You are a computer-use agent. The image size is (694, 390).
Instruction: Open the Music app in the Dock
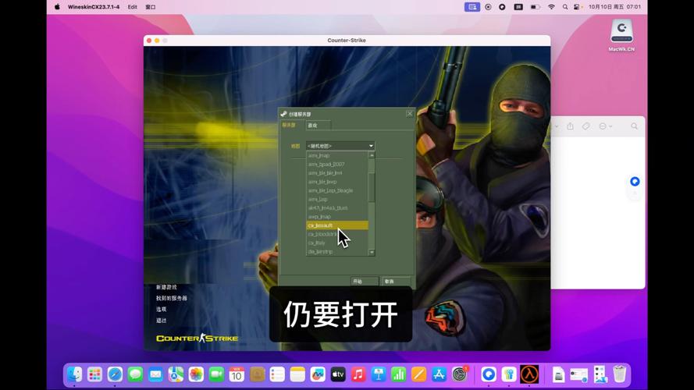358,374
